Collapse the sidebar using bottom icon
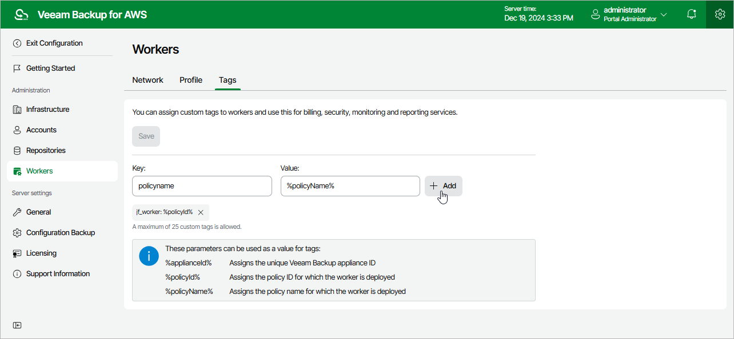 click(x=17, y=325)
